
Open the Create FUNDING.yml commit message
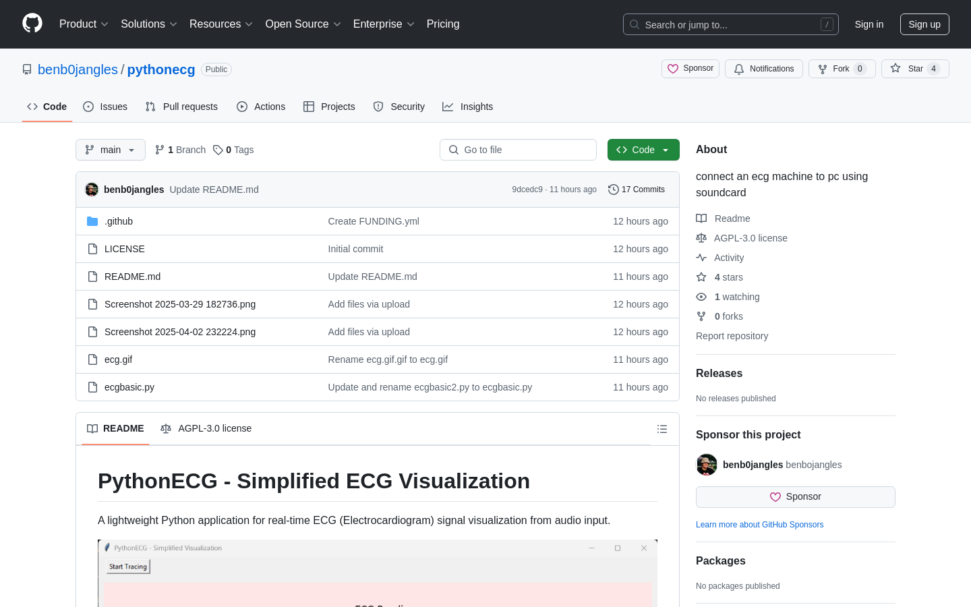point(374,221)
